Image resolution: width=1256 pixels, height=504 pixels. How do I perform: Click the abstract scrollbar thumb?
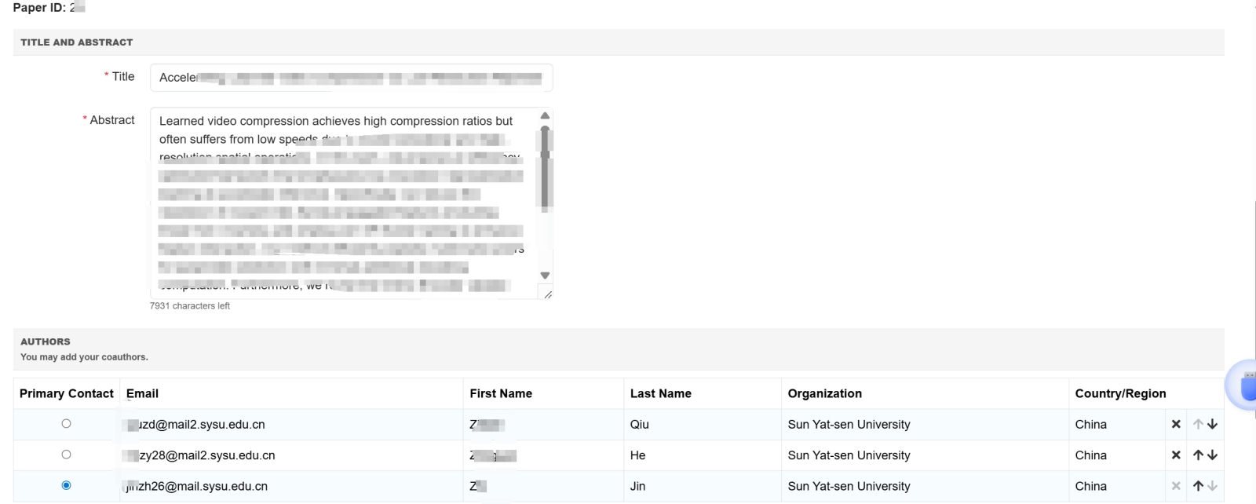[545, 169]
